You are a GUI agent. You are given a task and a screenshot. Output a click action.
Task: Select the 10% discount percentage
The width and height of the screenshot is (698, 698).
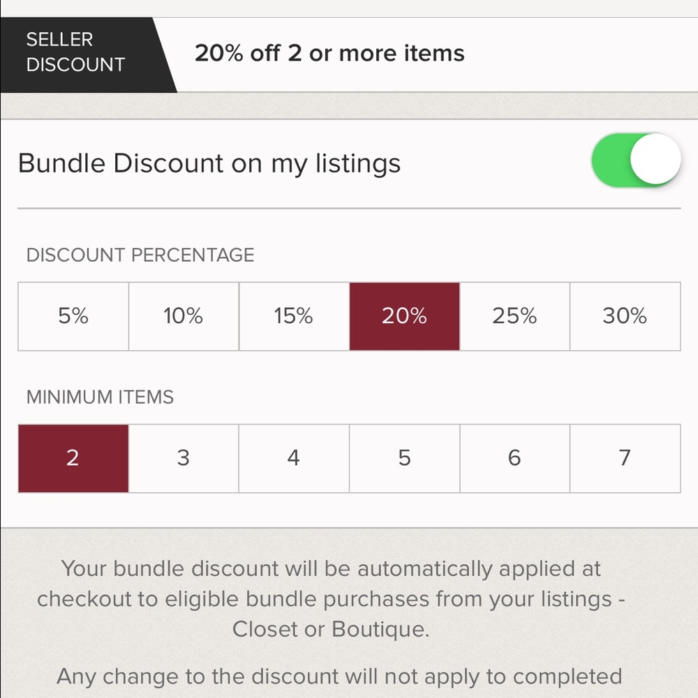click(x=183, y=315)
